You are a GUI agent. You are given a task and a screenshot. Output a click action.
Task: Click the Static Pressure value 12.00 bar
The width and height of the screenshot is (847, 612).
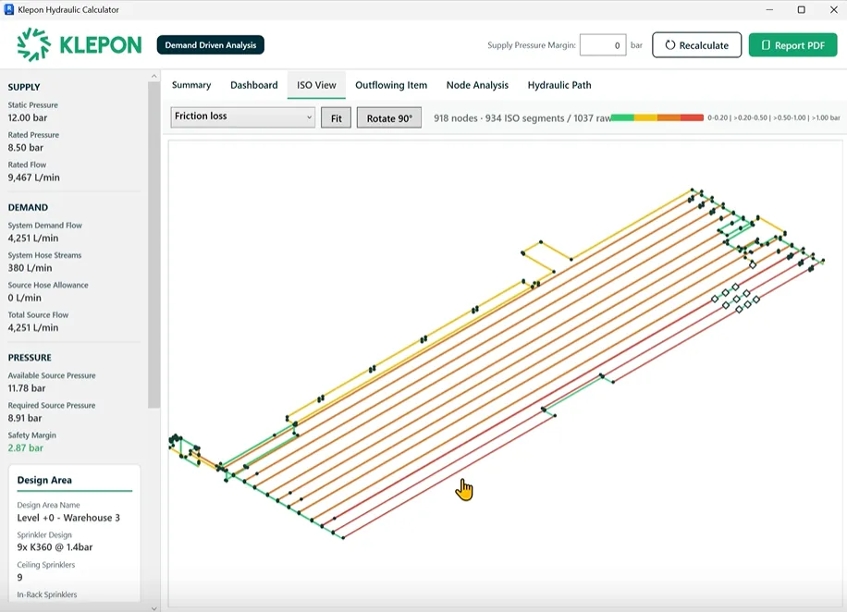[28, 117]
